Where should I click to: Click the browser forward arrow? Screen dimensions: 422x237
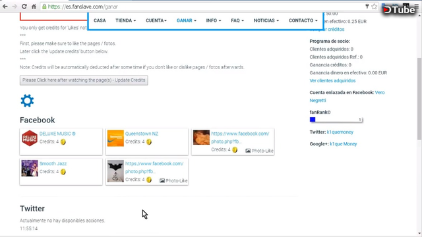pyautogui.click(x=15, y=7)
